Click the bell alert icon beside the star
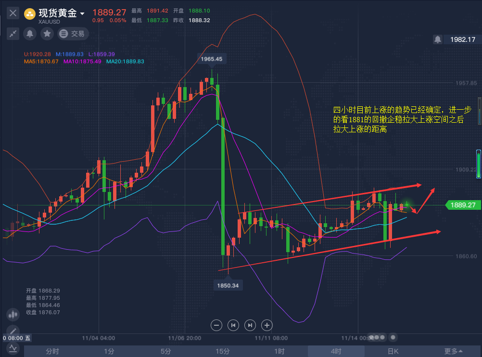 (x=30, y=34)
